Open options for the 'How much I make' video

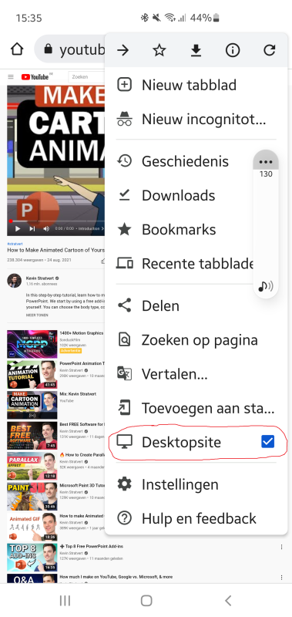[x=282, y=577]
